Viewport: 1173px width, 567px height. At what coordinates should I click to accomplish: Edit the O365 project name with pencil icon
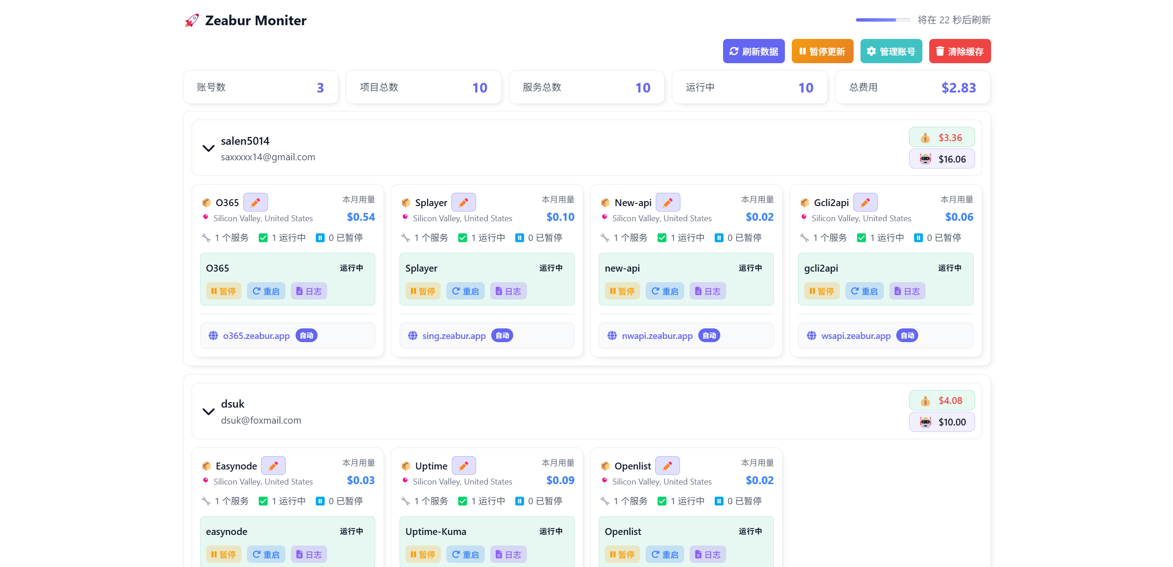(x=255, y=202)
